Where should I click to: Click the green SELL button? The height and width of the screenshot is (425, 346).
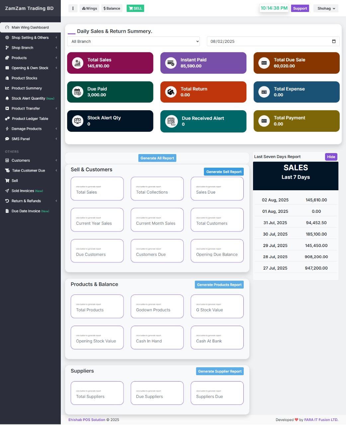[x=135, y=8]
